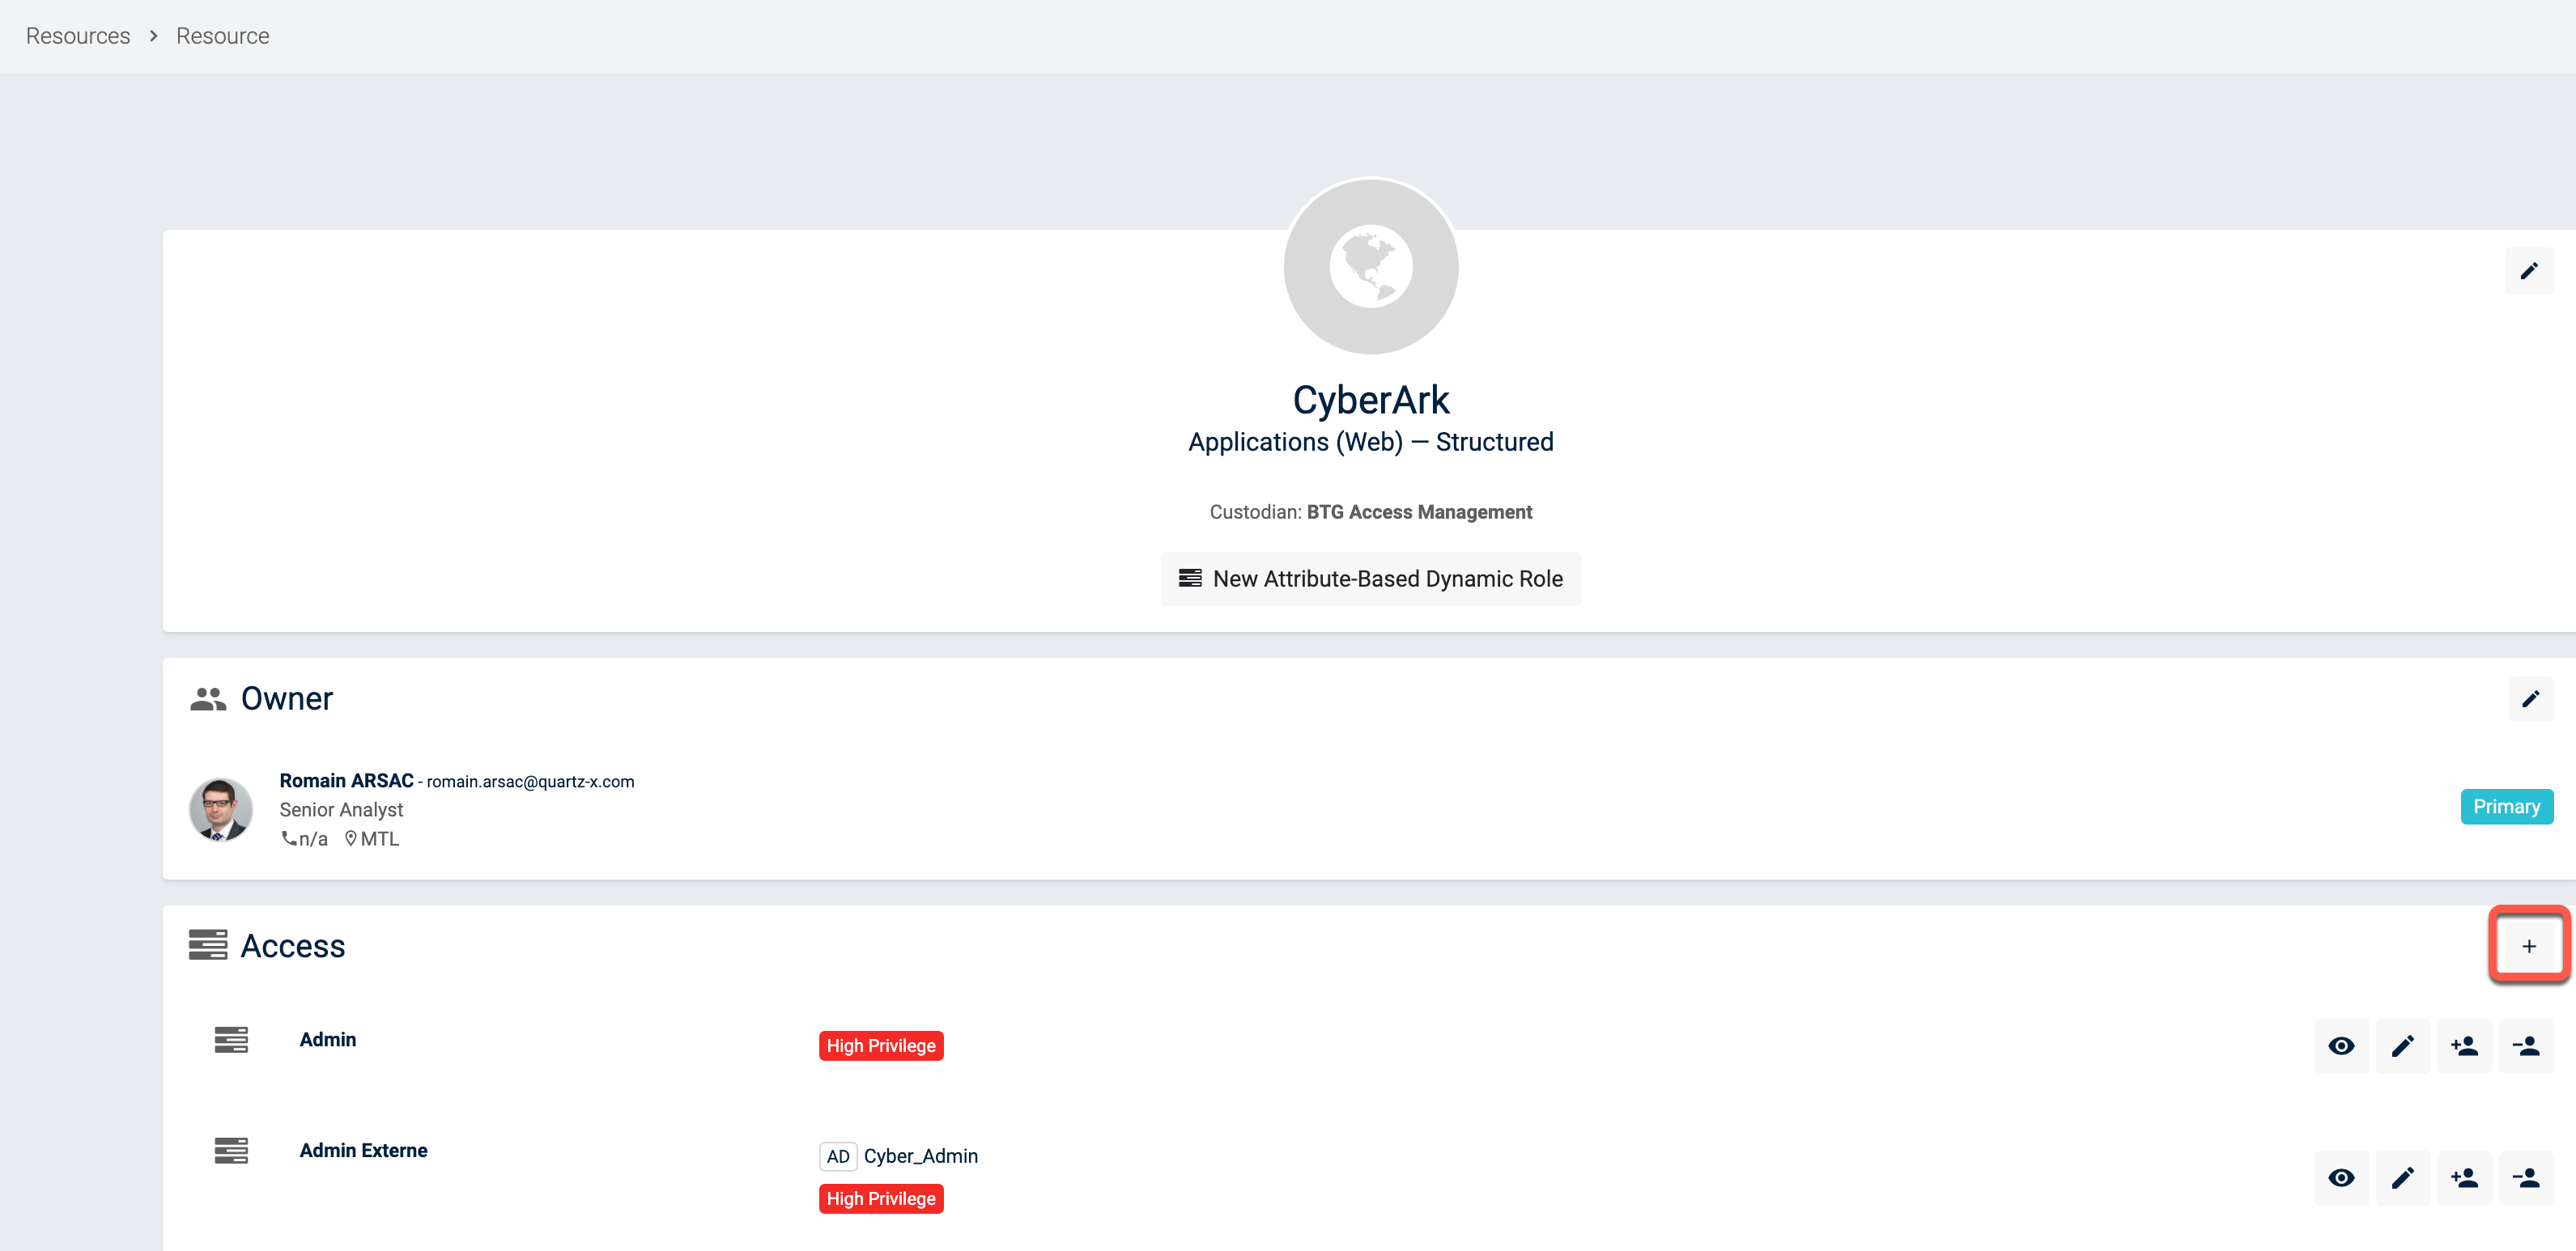Add a member to Admin access
The image size is (2576, 1251).
(2464, 1045)
